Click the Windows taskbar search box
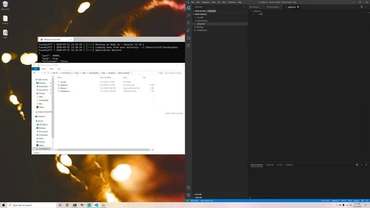Viewport: 370px width, 208px height. 32,206
